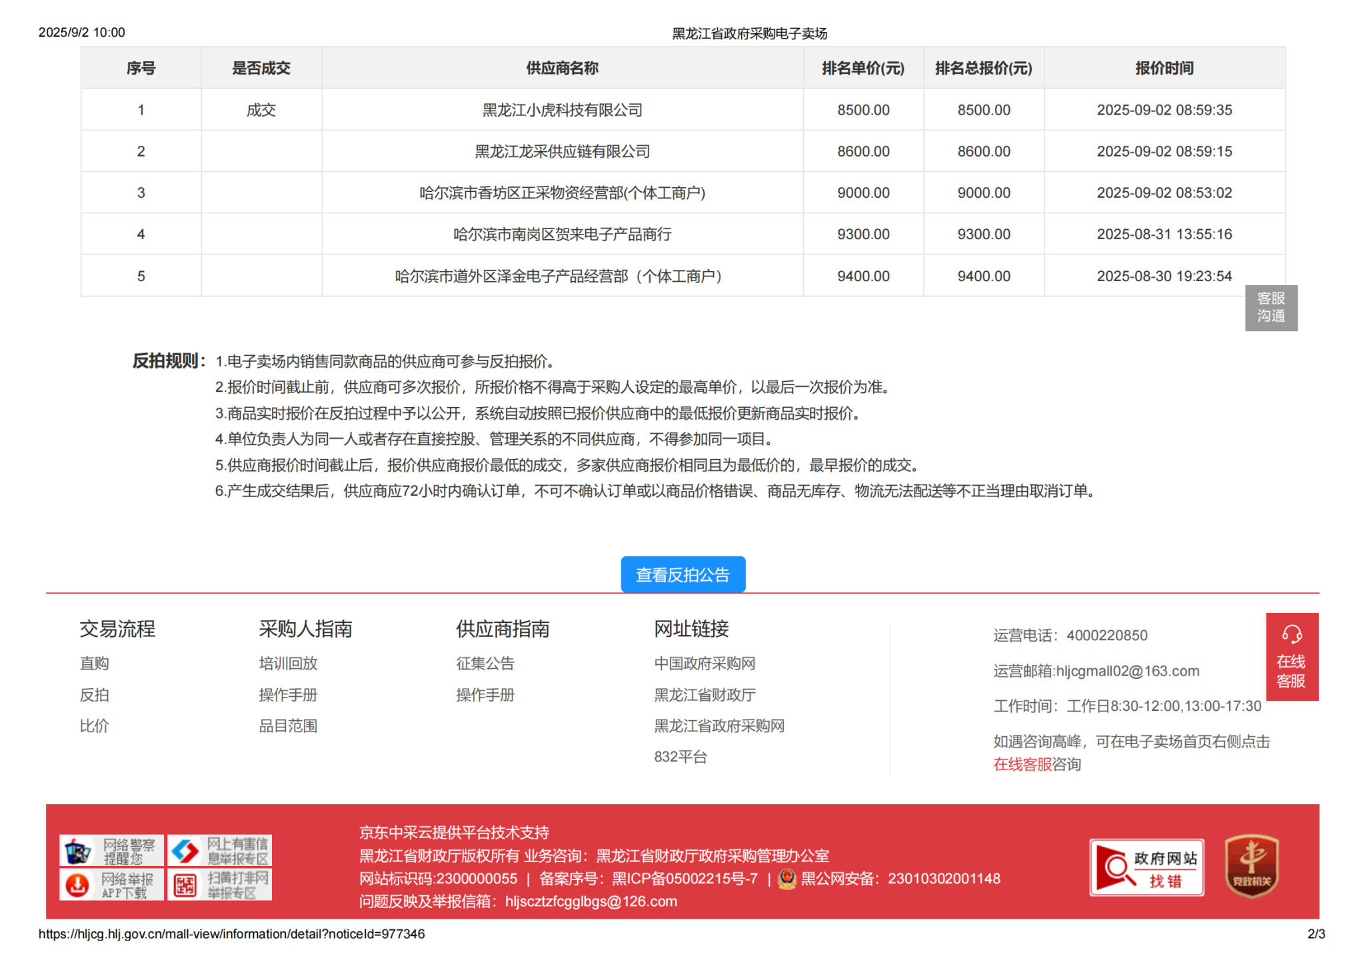Open the 网上有害信息举报专区 badge

[x=219, y=851]
